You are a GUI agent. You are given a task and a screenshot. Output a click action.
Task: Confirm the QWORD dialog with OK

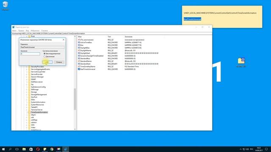(x=47, y=62)
